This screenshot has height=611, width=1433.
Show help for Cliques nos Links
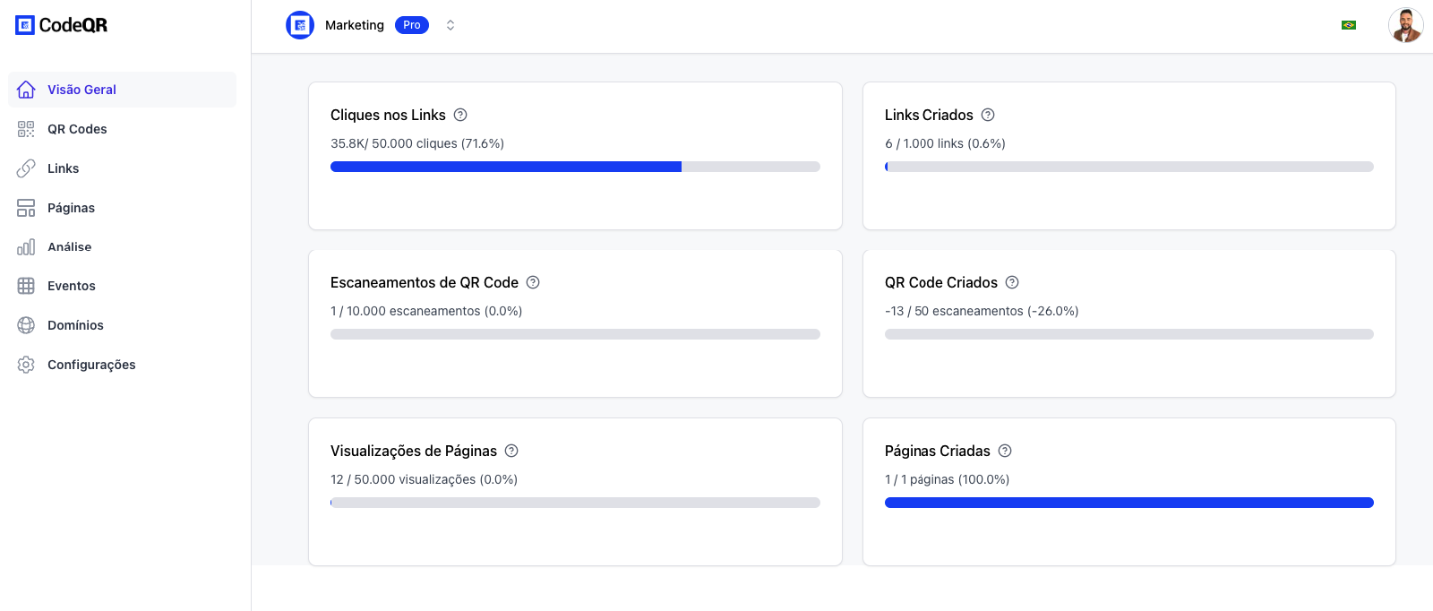click(x=460, y=115)
